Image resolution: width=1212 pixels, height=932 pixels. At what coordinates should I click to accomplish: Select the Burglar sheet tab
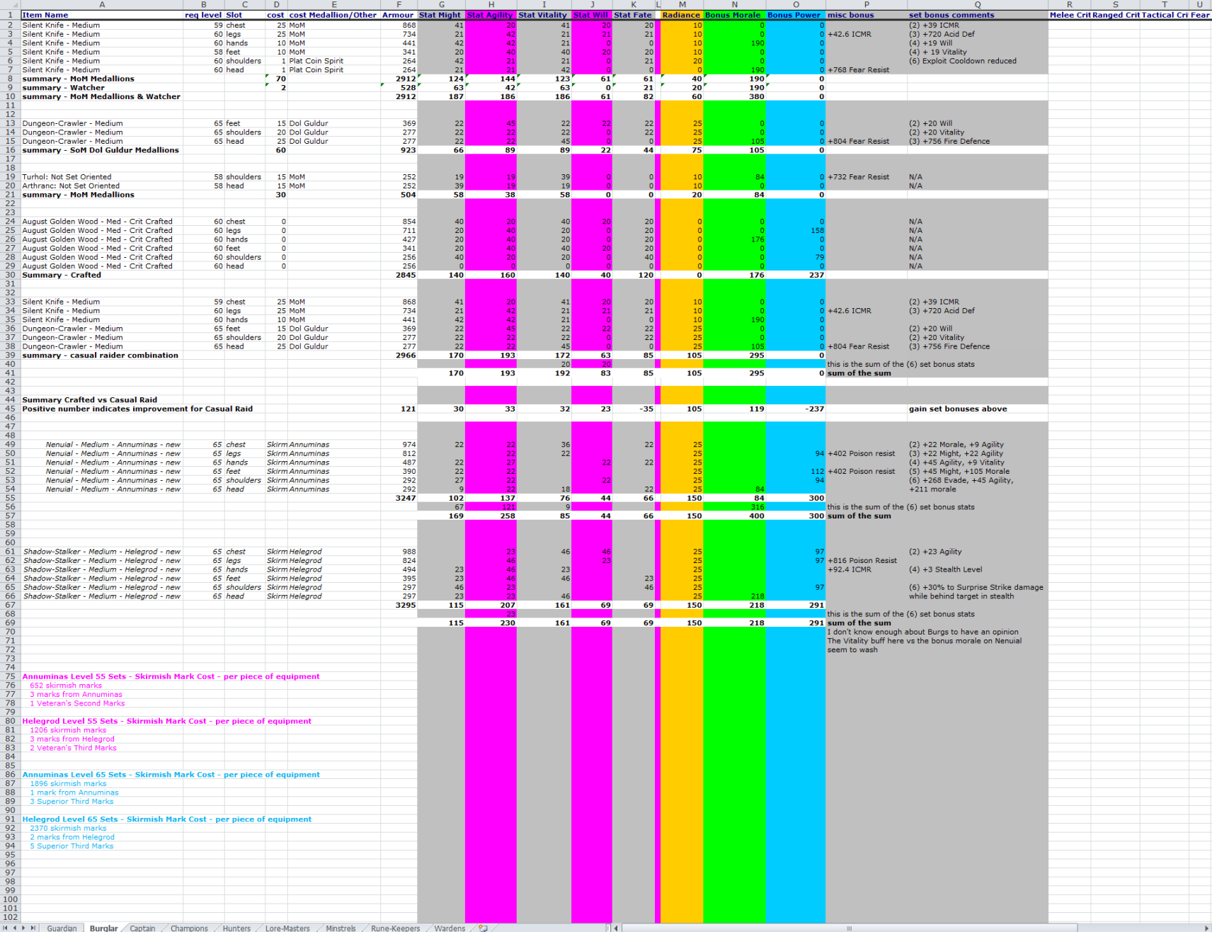pyautogui.click(x=104, y=928)
